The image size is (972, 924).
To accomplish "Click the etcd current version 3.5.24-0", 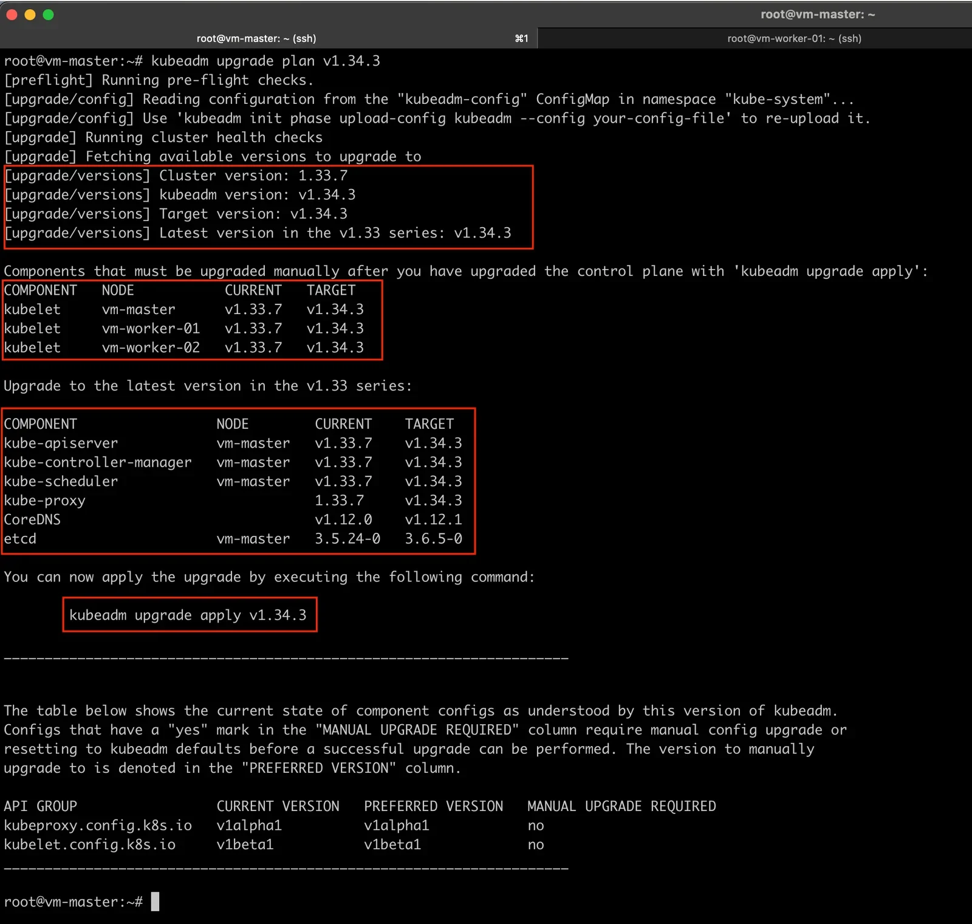I will (x=347, y=539).
